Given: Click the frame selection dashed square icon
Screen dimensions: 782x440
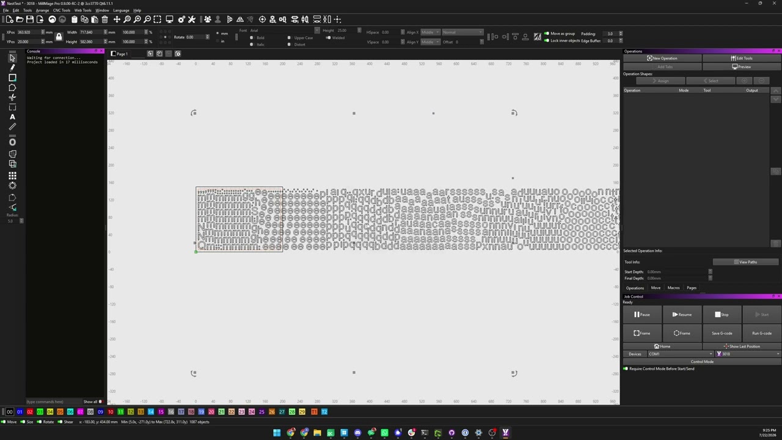Looking at the screenshot, I should click(157, 20).
